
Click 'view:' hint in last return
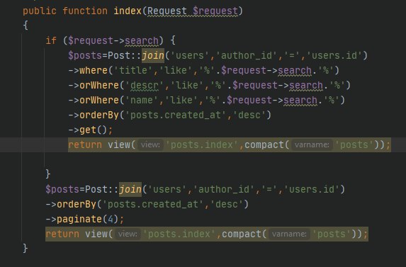(128, 234)
